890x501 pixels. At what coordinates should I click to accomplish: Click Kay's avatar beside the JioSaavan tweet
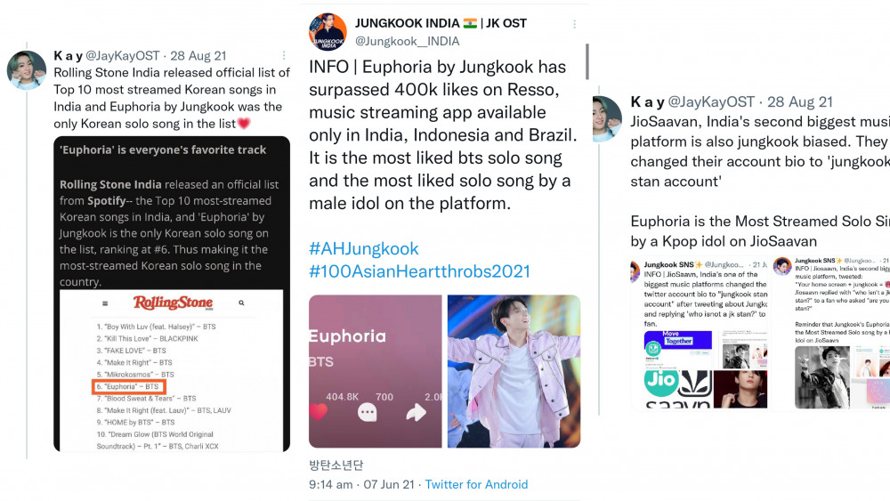tap(607, 118)
